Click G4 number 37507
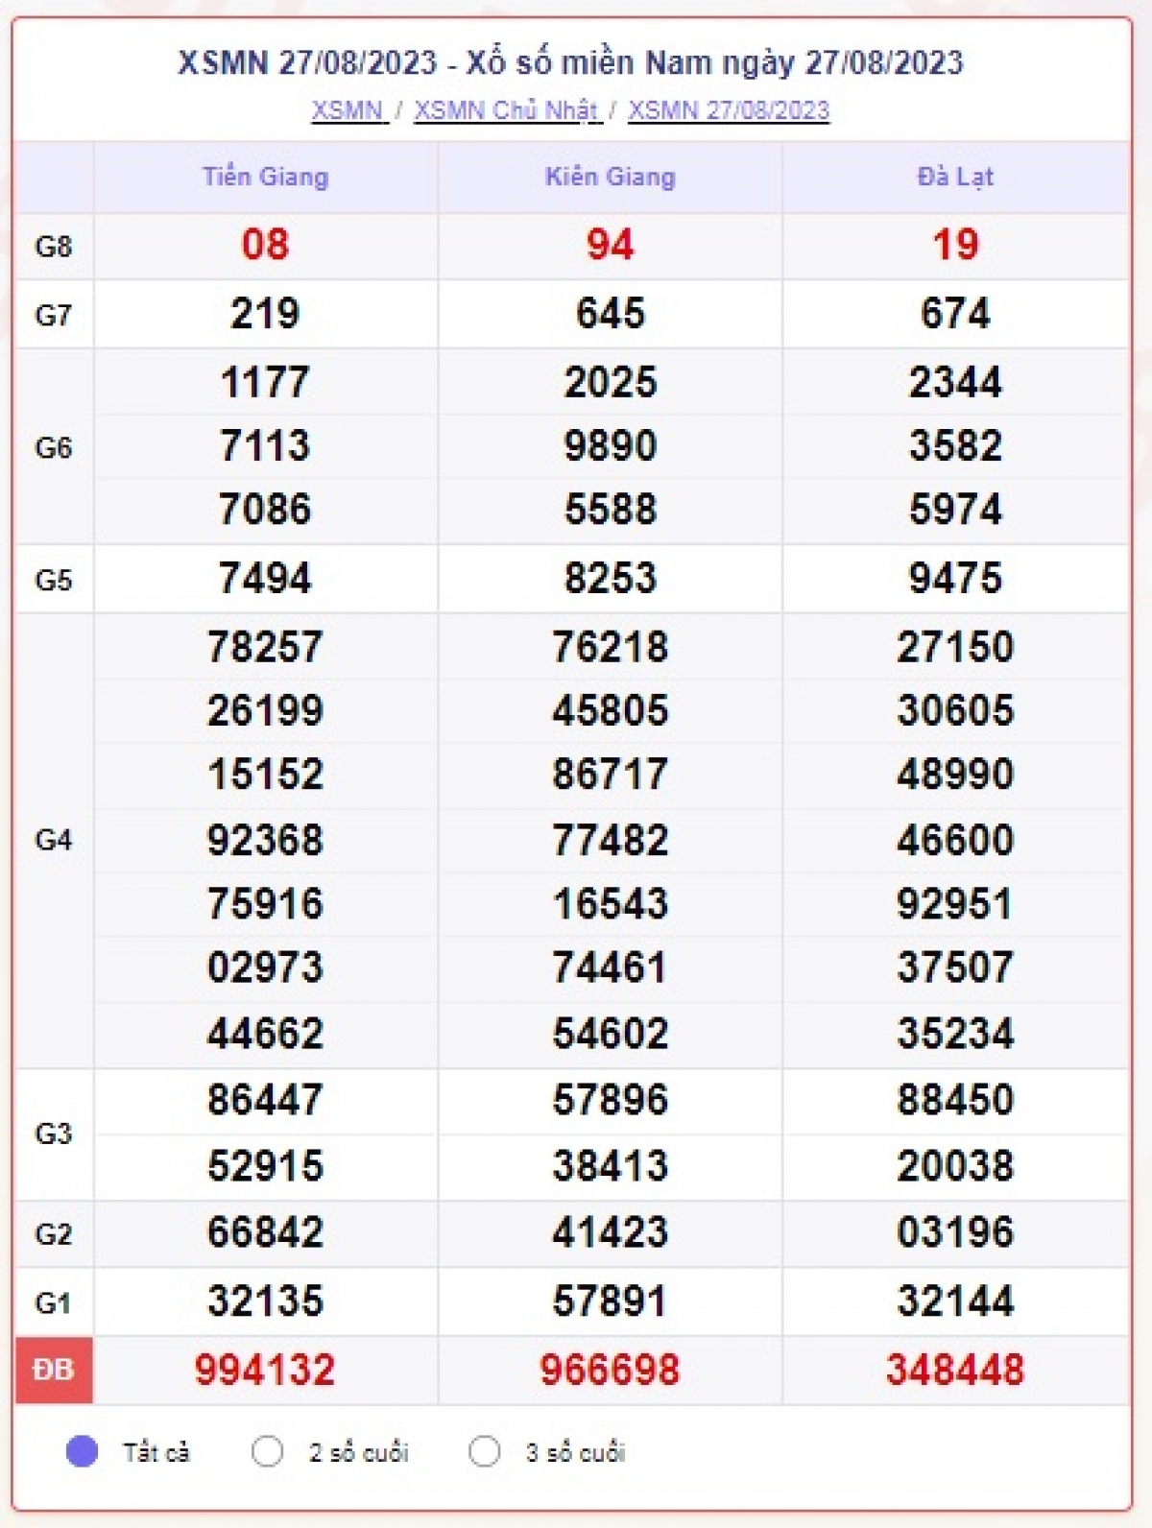 click(955, 967)
